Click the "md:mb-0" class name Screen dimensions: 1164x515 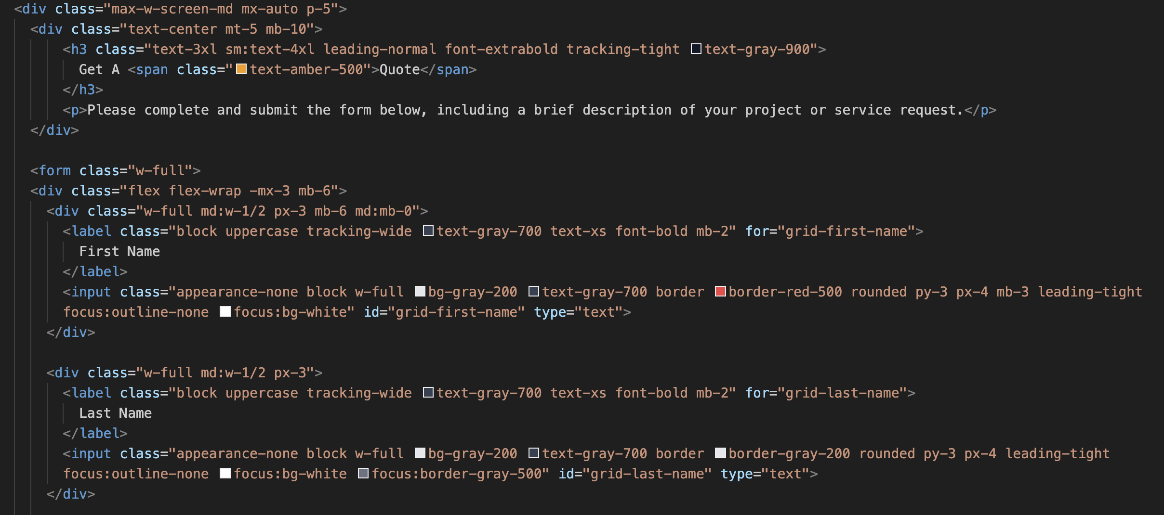pyautogui.click(x=384, y=211)
